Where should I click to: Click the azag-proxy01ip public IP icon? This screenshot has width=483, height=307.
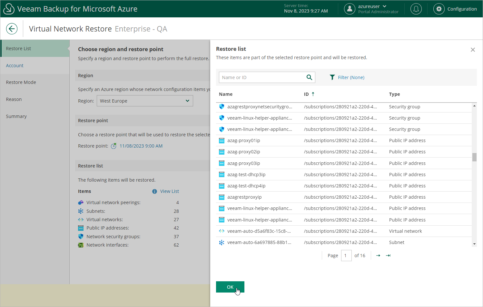[x=222, y=140]
